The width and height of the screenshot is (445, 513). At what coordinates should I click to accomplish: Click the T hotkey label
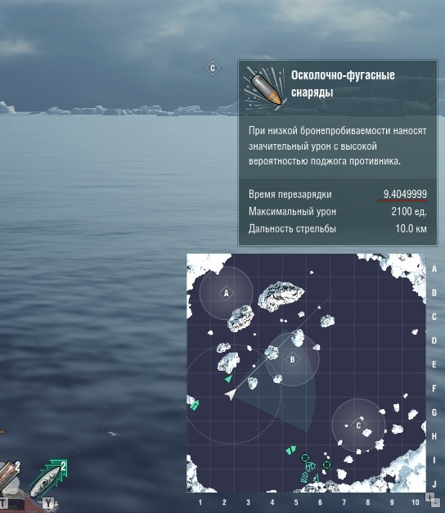click(3, 503)
